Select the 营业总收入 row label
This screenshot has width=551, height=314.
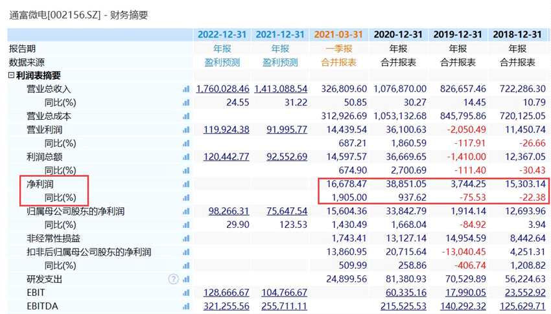49,89
